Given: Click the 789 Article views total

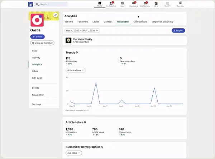Looking at the screenshot, I should (x=95, y=129).
